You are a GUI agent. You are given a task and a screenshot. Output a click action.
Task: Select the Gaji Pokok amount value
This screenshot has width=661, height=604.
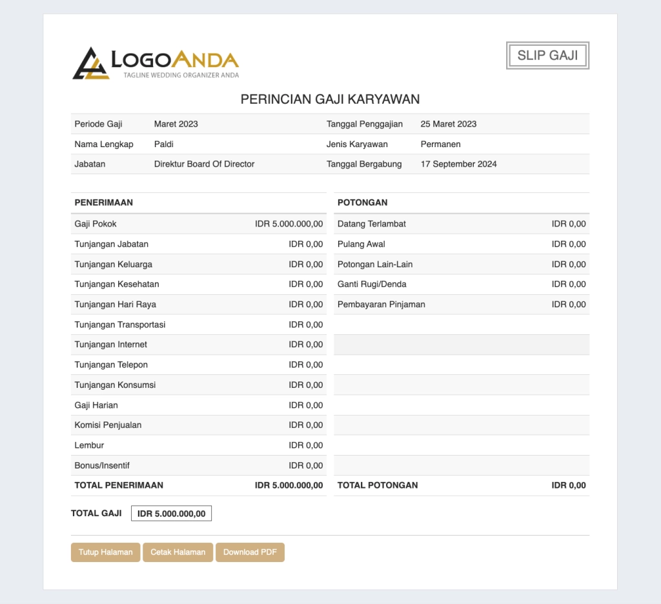coord(289,224)
